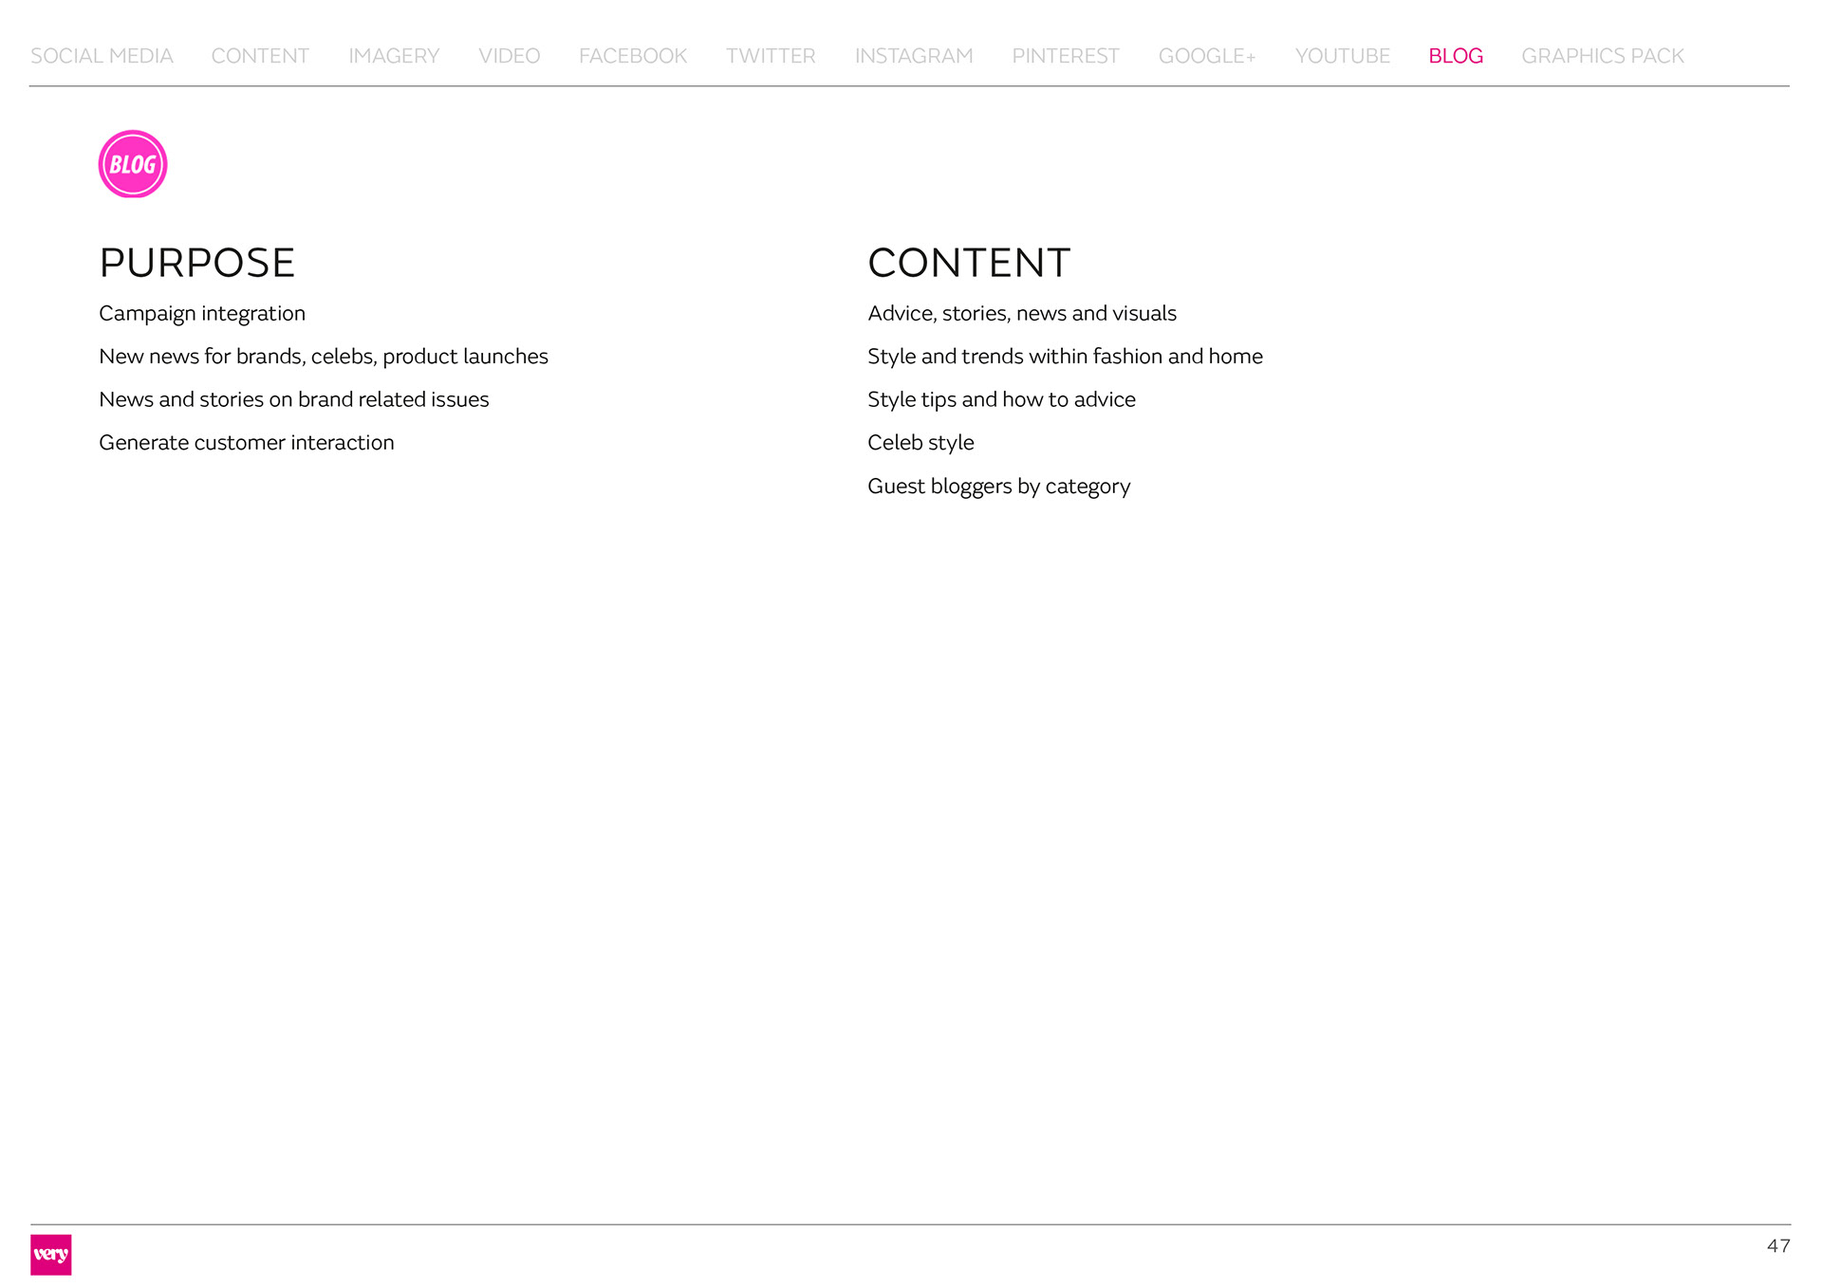Click the PURPOSE heading
This screenshot has width=1822, height=1287.
point(197,263)
